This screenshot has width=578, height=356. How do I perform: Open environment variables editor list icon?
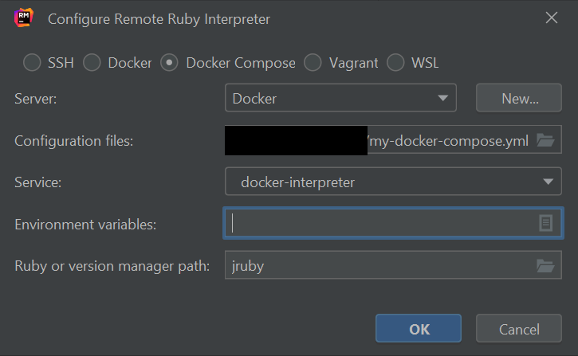coord(545,224)
